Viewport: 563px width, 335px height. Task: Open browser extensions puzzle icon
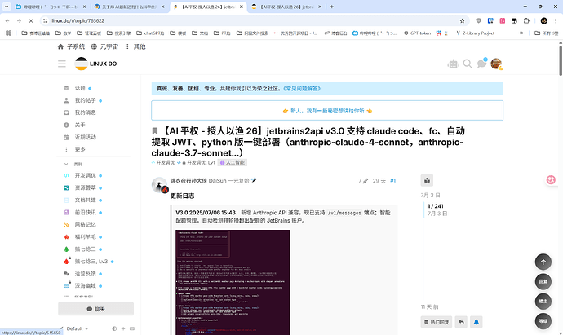(526, 21)
